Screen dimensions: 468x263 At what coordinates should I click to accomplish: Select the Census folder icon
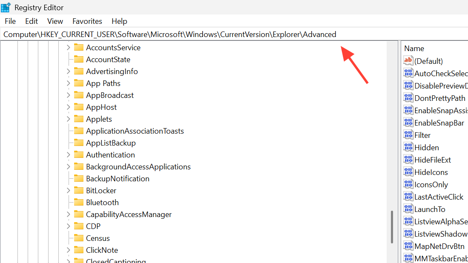pyautogui.click(x=78, y=238)
